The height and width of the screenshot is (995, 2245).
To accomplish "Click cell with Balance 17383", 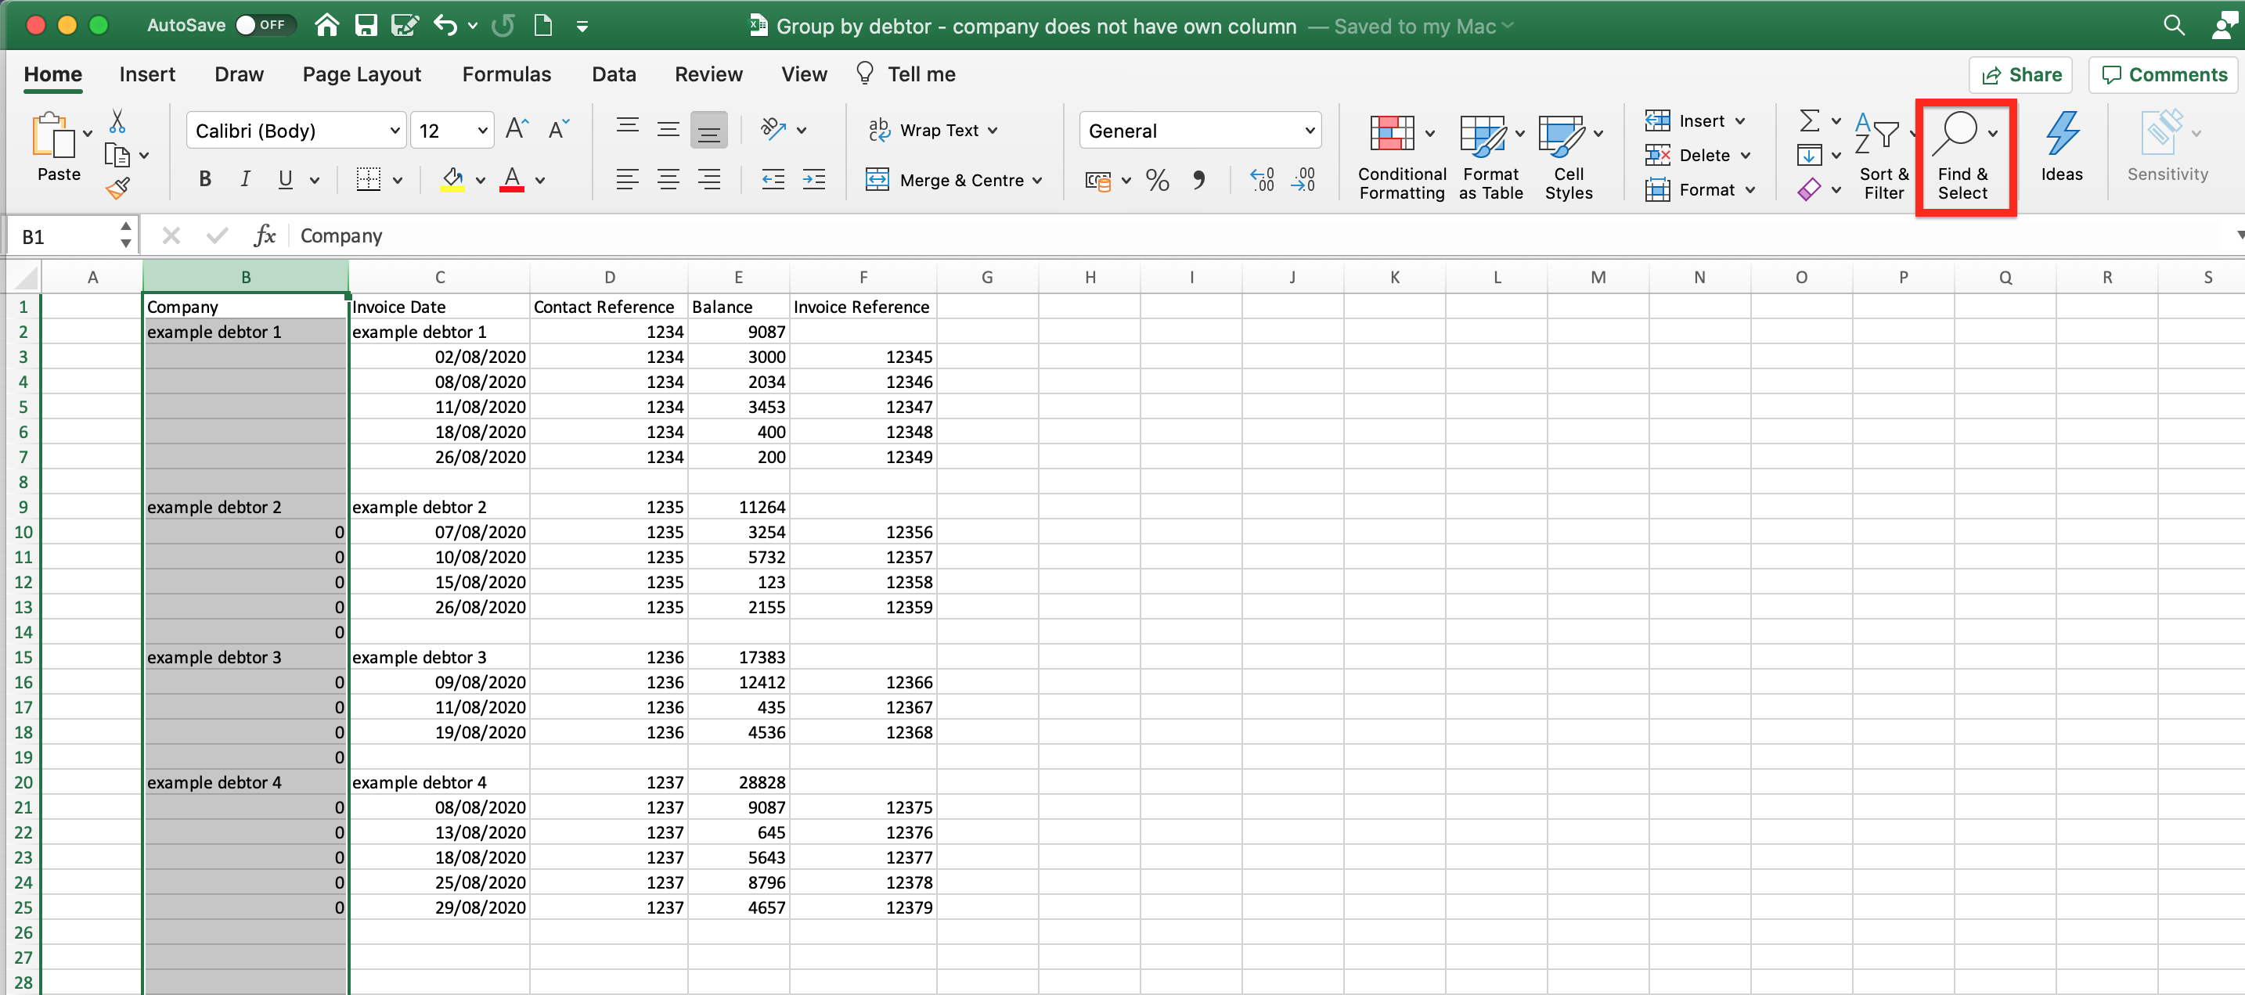I will pos(738,657).
